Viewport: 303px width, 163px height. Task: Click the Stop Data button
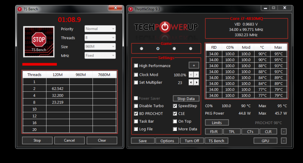pyautogui.click(x=186, y=98)
